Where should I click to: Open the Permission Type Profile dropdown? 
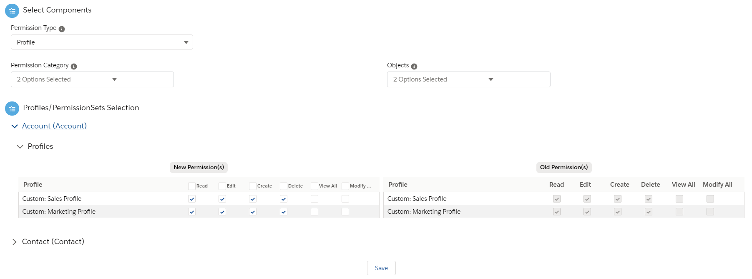tap(102, 42)
